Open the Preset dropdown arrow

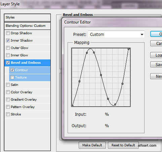[x=142, y=35]
